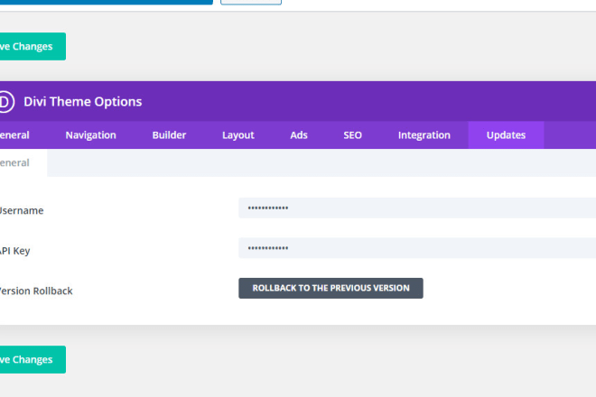This screenshot has height=397, width=596.
Task: Select the Updates tab
Action: point(506,134)
